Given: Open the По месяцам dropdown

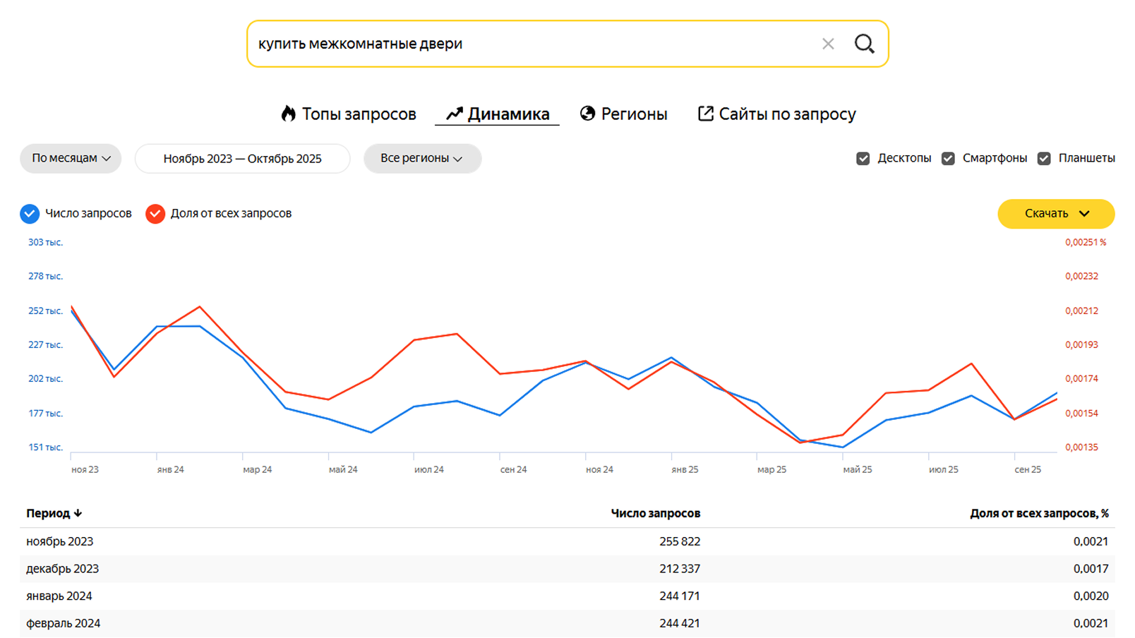Looking at the screenshot, I should click(70, 158).
